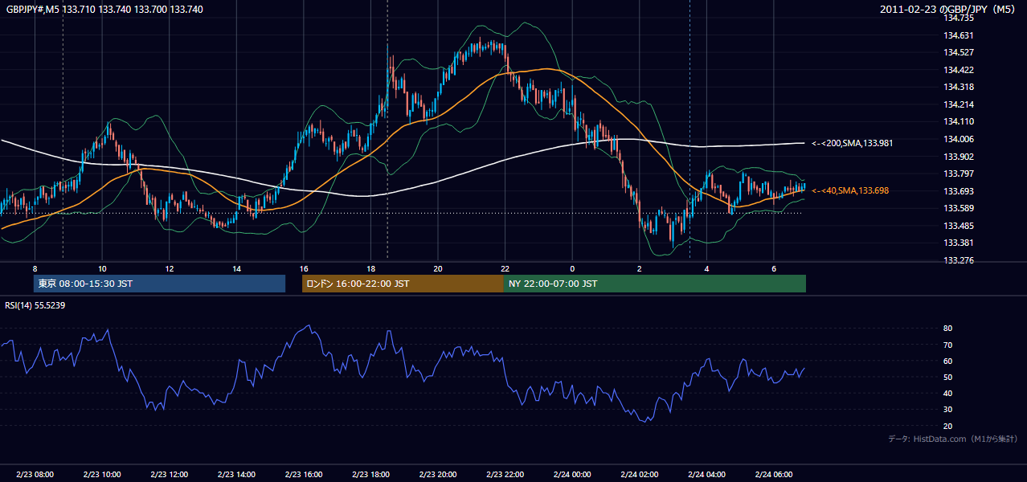
Task: Click the 2/24 06:00 timestamp on bottom axis
Action: point(773,475)
